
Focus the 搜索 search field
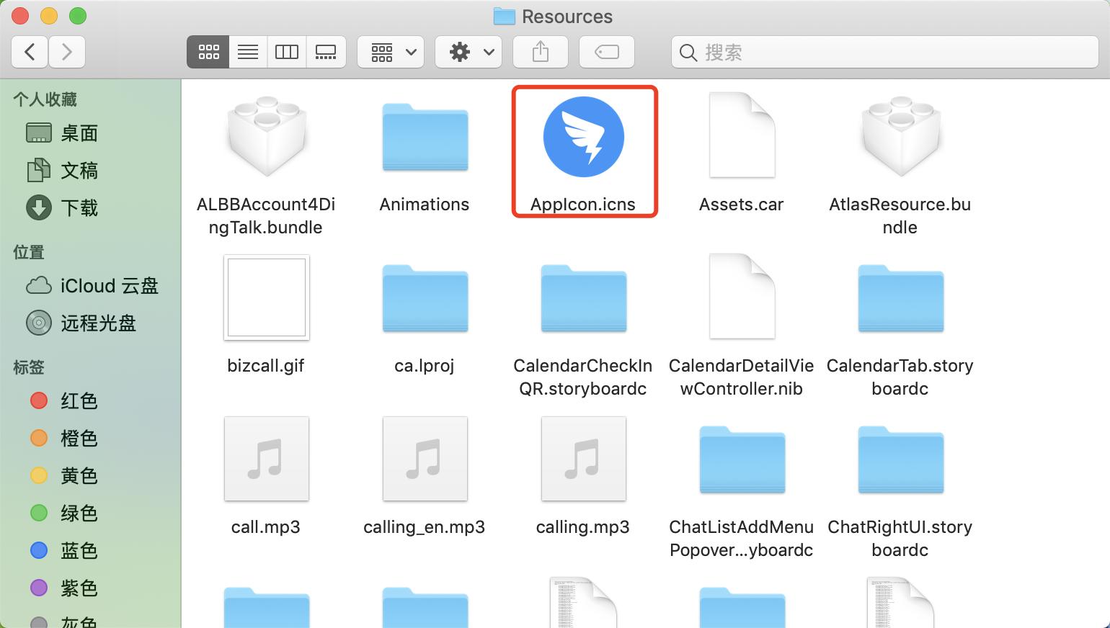(x=885, y=52)
